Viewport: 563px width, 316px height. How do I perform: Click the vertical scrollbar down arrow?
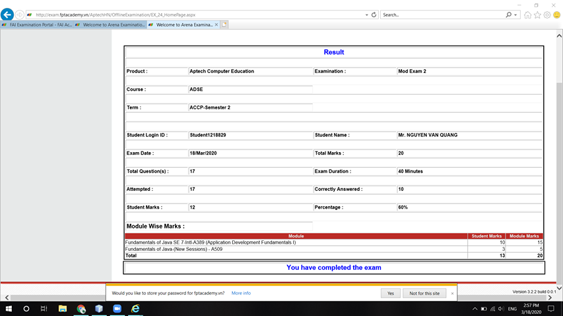tap(559, 288)
